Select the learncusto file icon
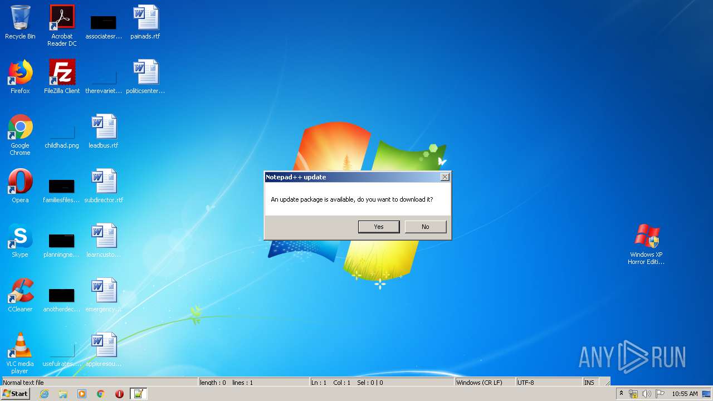This screenshot has width=713, height=401. [104, 241]
